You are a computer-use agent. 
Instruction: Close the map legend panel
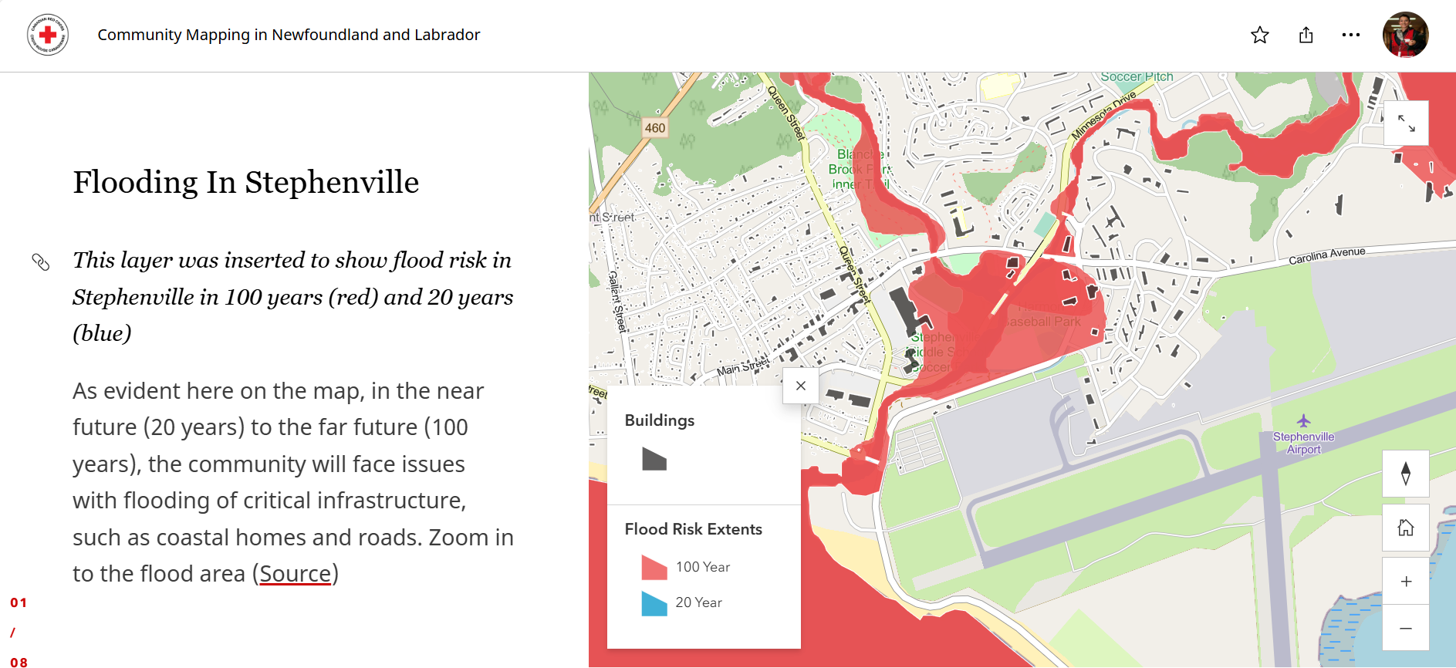tap(800, 386)
